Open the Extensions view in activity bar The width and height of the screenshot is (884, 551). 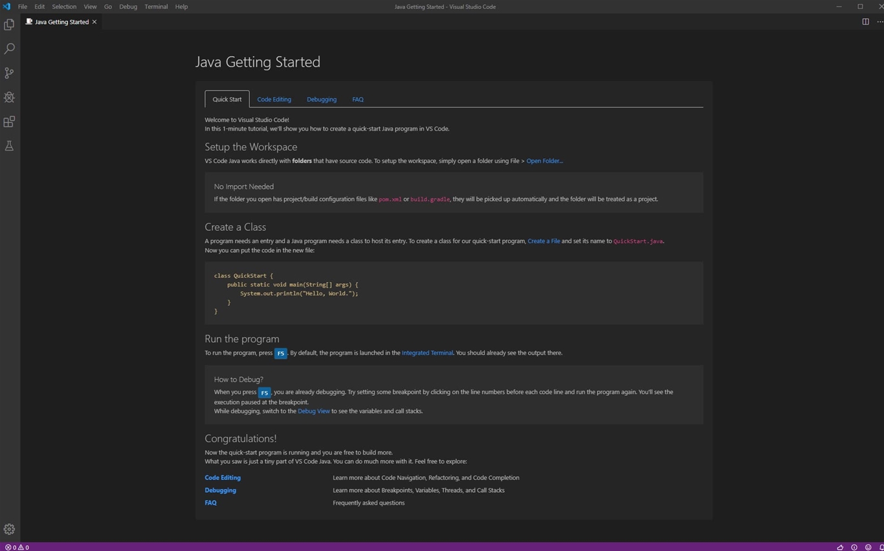pyautogui.click(x=9, y=122)
